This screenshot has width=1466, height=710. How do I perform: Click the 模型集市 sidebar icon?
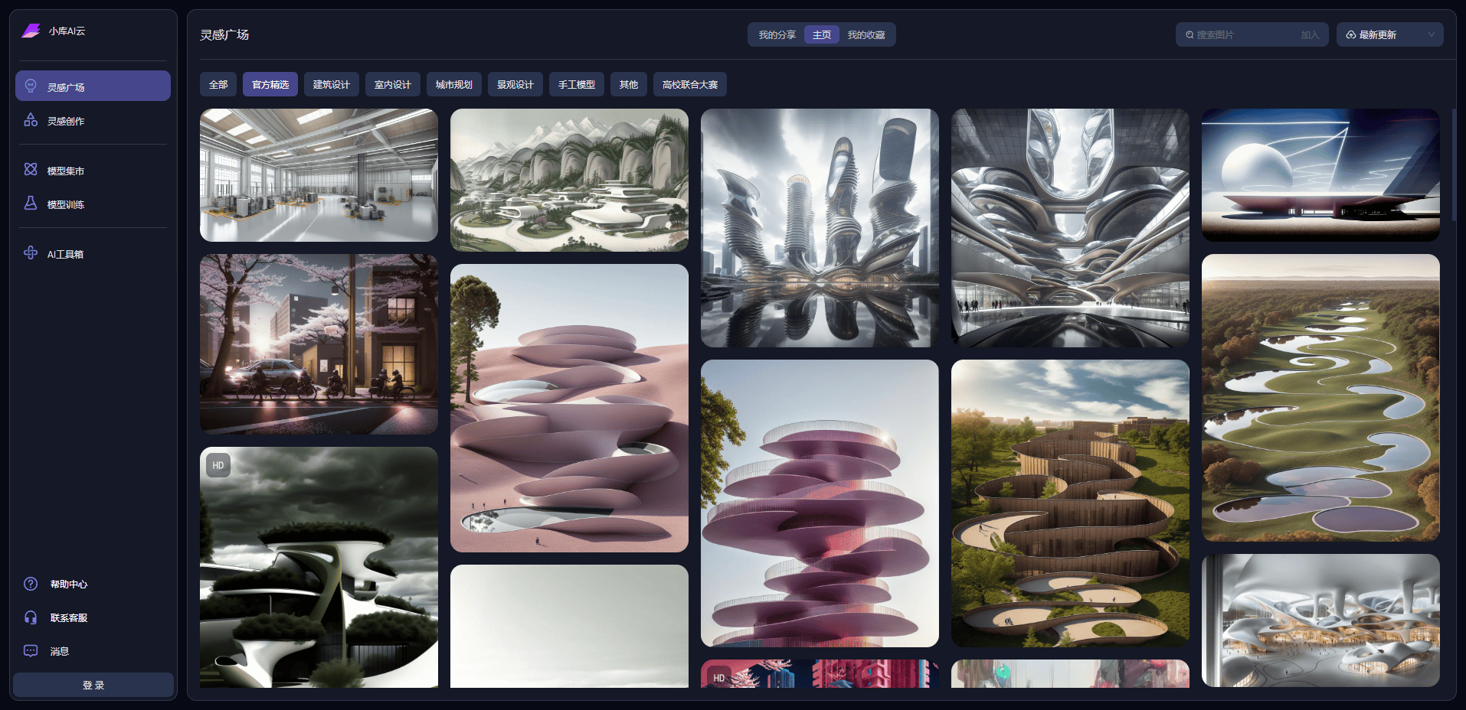click(31, 170)
